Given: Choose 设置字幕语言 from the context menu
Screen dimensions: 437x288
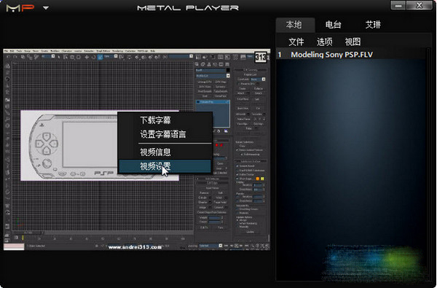Looking at the screenshot, I should [x=165, y=134].
